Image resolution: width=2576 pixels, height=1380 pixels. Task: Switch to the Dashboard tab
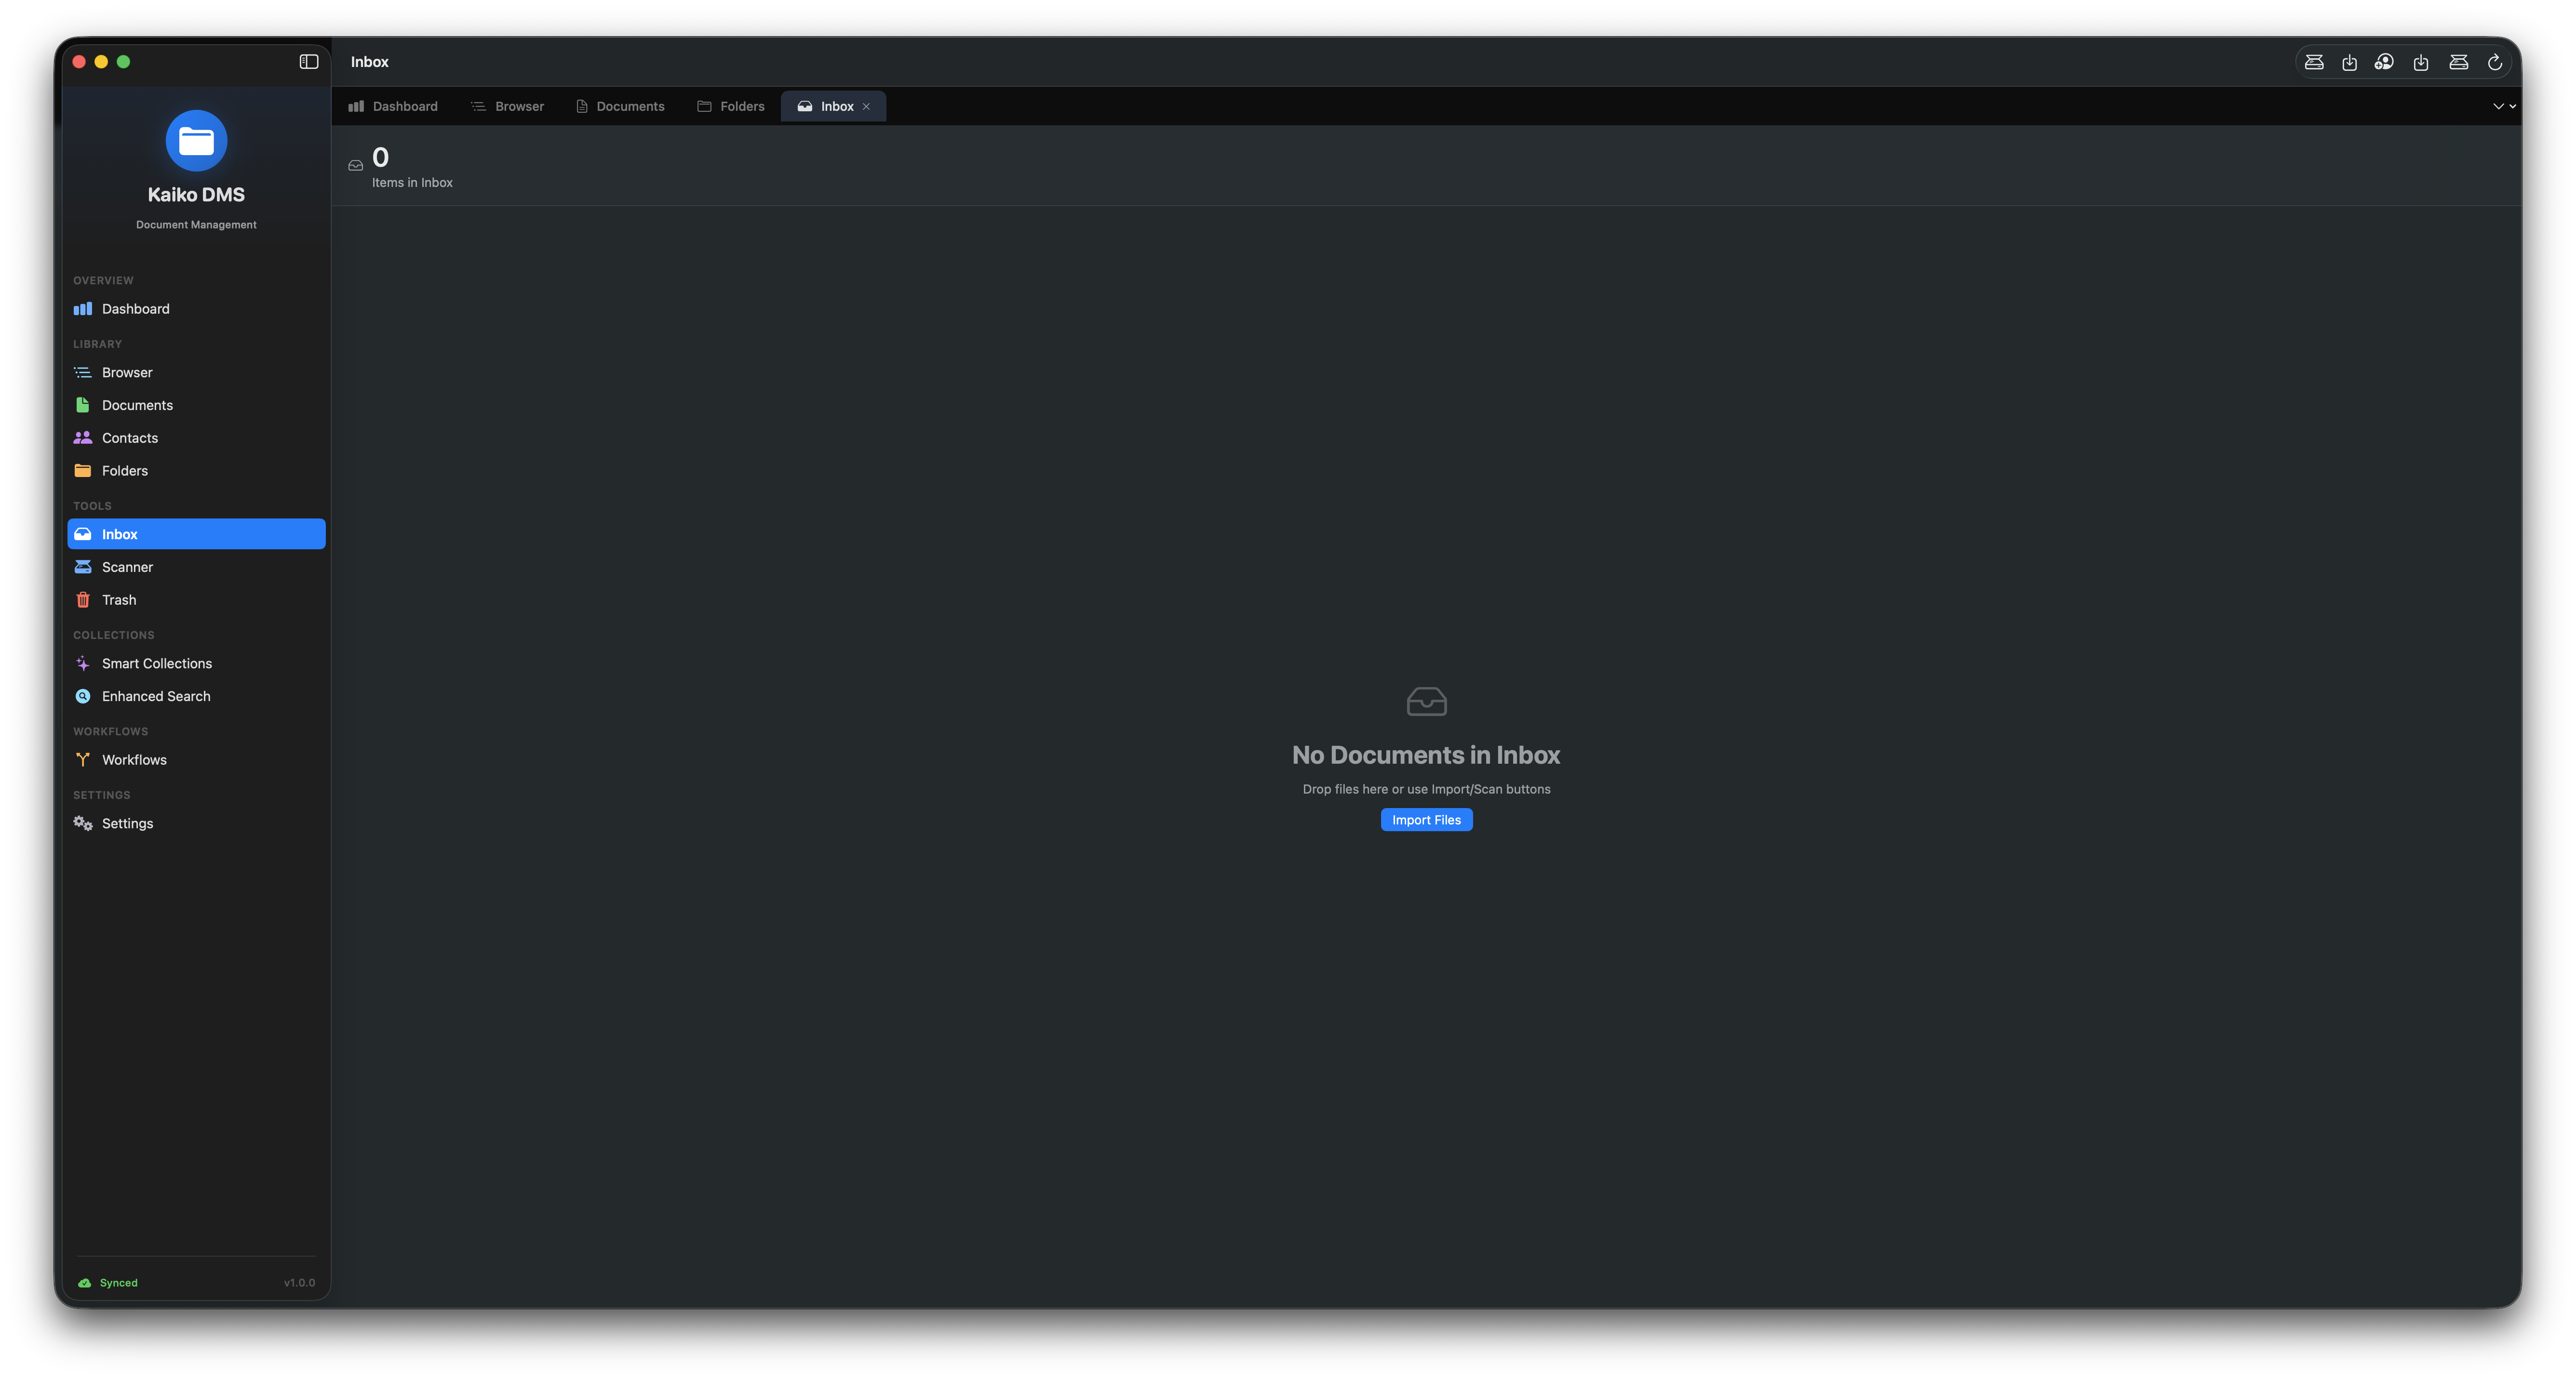click(x=393, y=106)
